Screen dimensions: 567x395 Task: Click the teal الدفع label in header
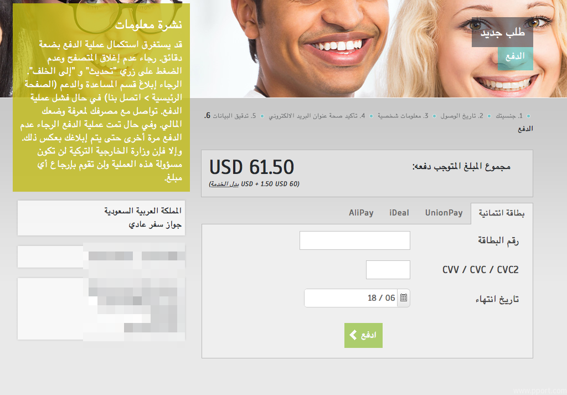[515, 57]
